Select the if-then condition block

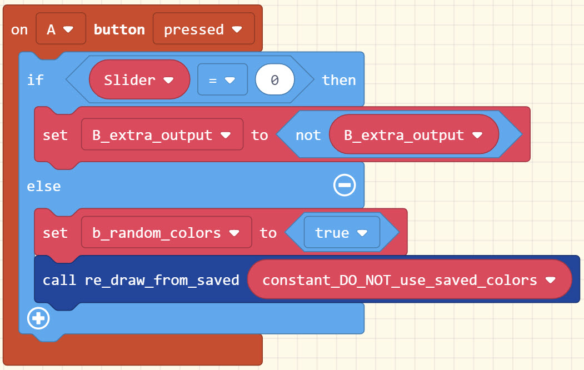coord(35,79)
